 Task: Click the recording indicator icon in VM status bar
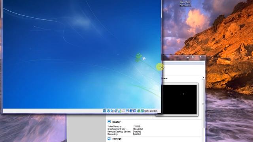pyautogui.click(x=131, y=111)
